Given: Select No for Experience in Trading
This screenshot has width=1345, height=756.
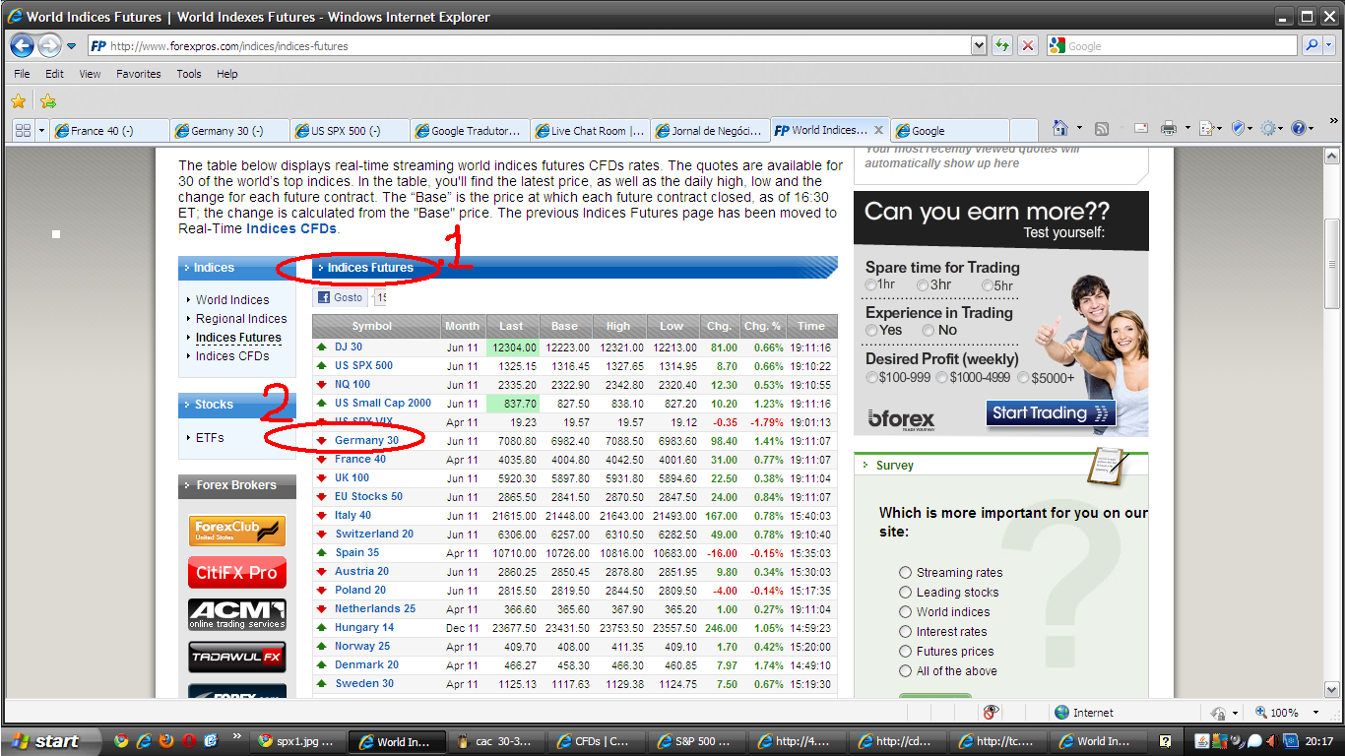Looking at the screenshot, I should click(x=929, y=331).
